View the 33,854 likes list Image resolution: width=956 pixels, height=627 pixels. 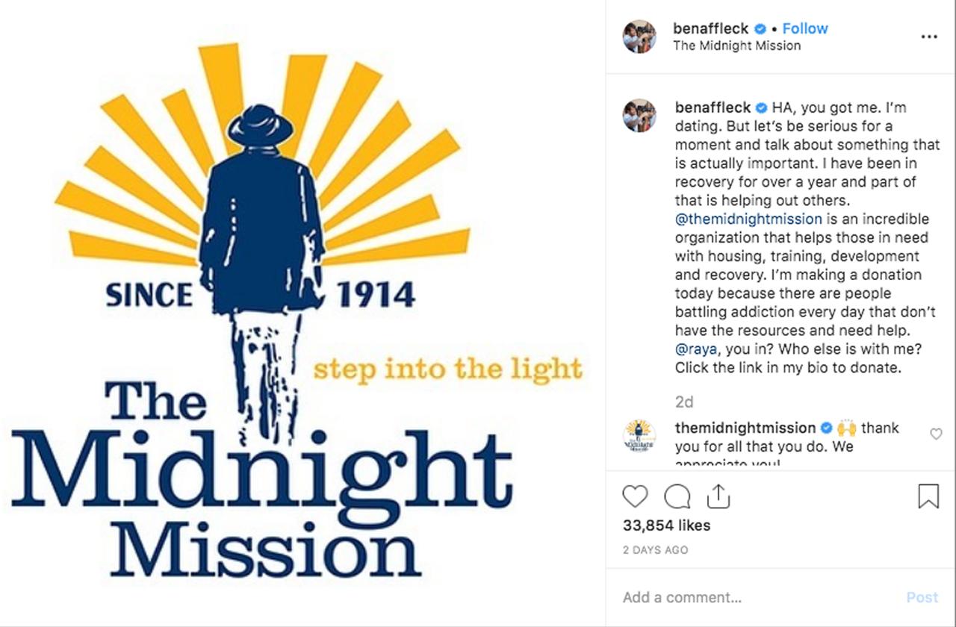point(666,525)
